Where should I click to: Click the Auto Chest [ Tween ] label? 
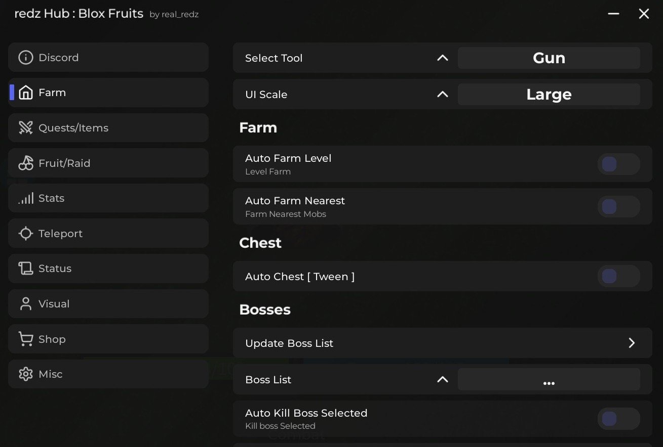point(300,277)
